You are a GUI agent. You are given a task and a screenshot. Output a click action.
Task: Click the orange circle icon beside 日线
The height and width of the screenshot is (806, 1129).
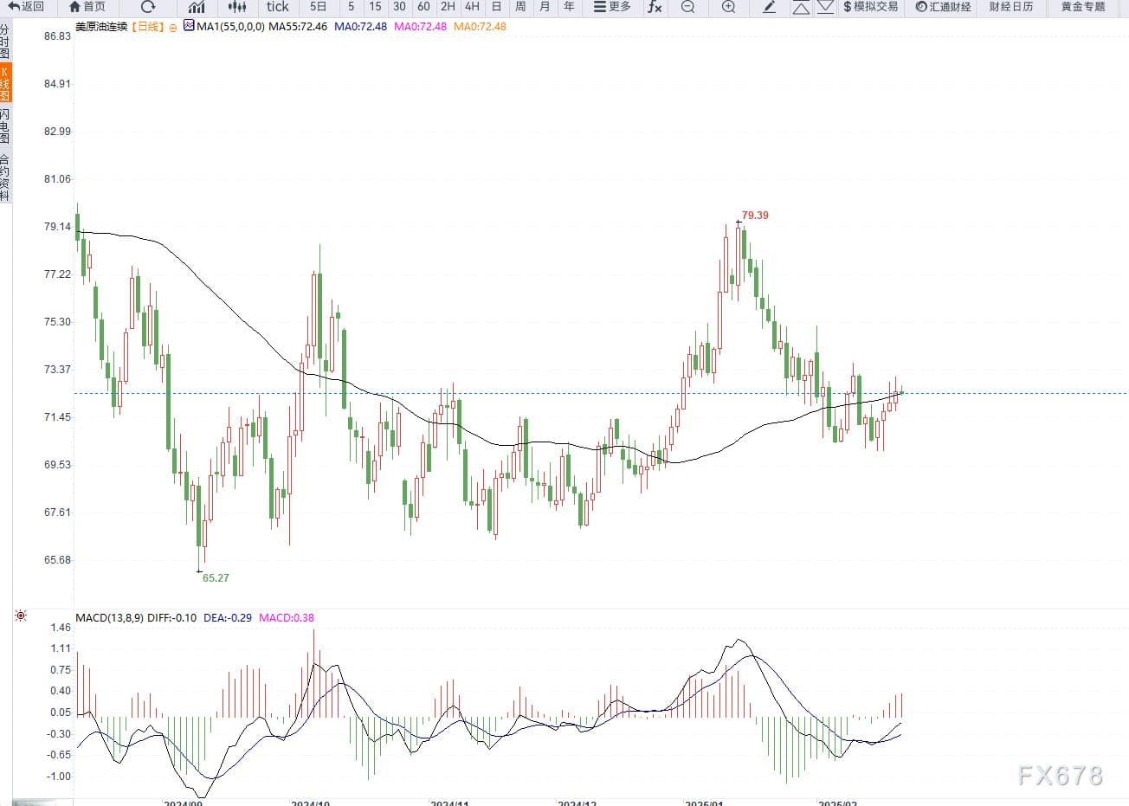(x=173, y=28)
